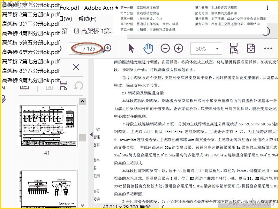
Task: Open the 帮助(H) menu
Action: click(x=88, y=19)
